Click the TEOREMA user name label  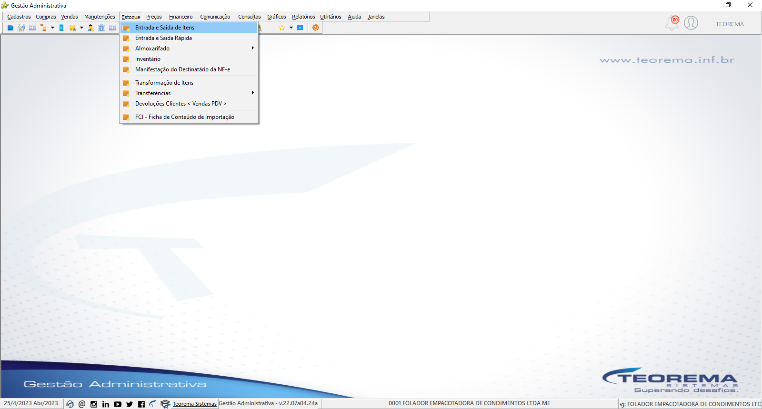point(730,24)
